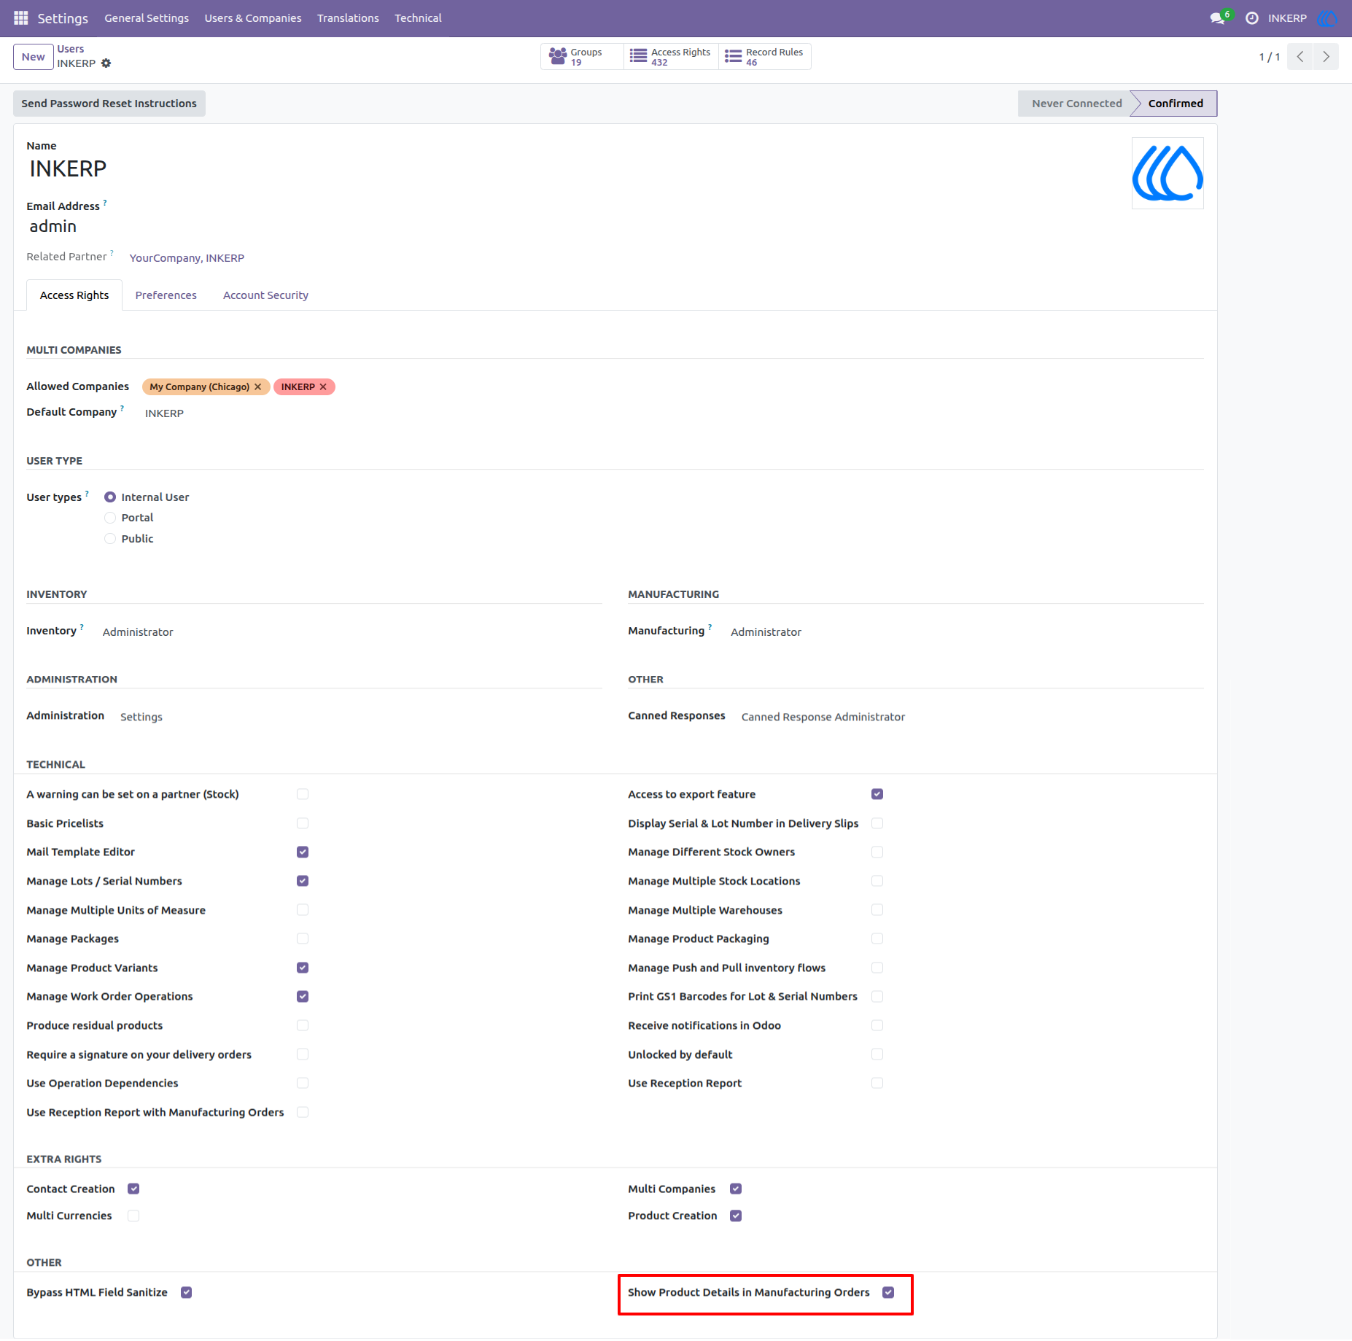Select Public user type
1352x1341 pixels.
pyautogui.click(x=110, y=539)
